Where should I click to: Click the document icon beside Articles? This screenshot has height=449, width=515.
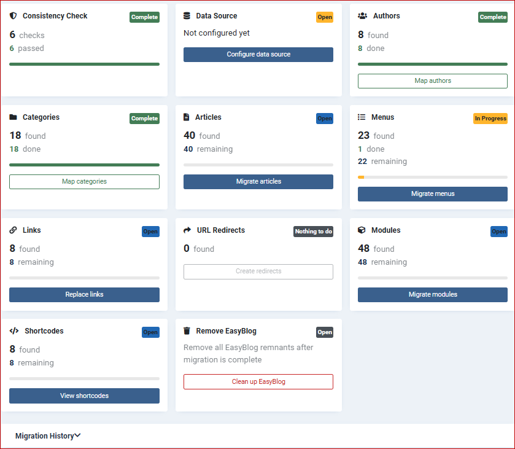(x=188, y=117)
